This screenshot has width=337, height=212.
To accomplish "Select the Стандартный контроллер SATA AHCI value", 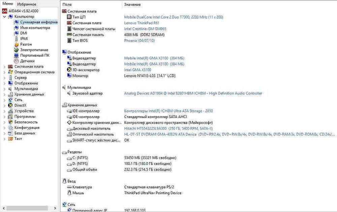I will click(x=156, y=117).
